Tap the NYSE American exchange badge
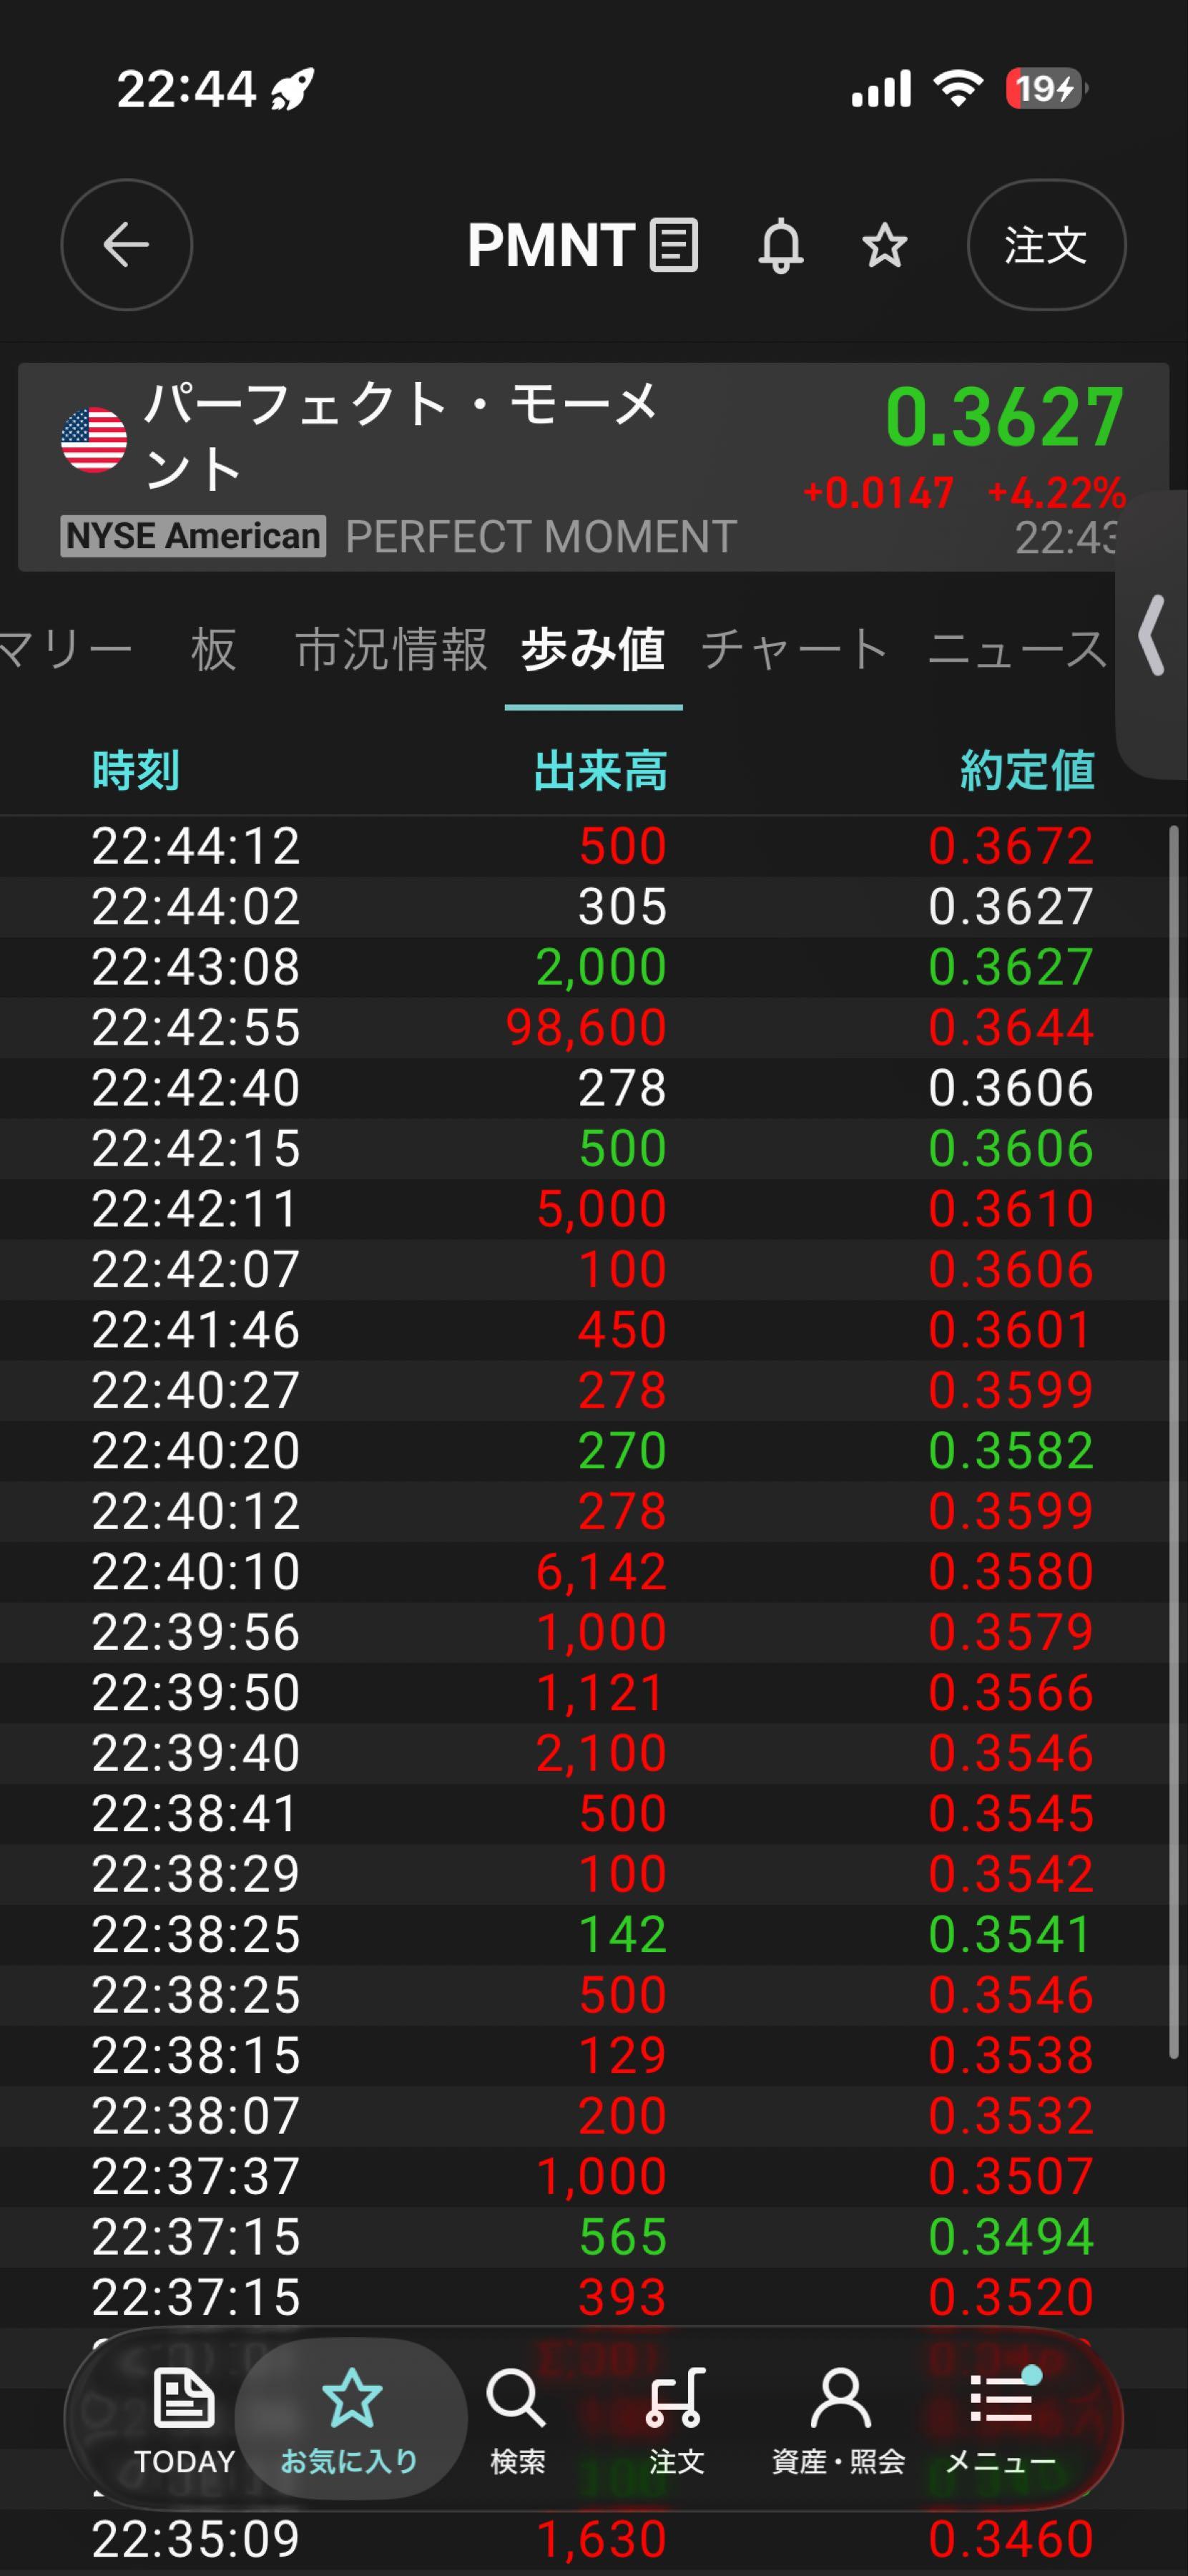1188x2576 pixels. (x=193, y=536)
